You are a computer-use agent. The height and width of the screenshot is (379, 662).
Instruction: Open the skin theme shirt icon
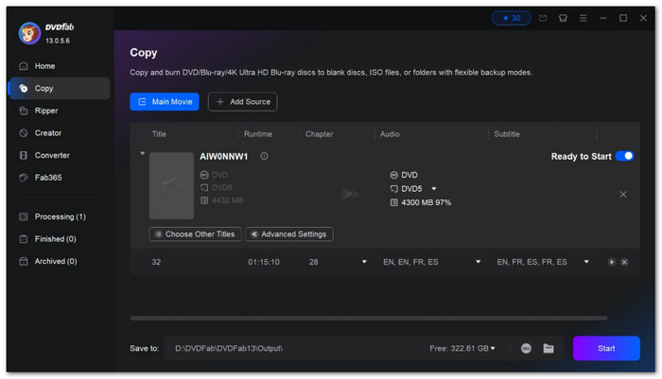point(563,18)
